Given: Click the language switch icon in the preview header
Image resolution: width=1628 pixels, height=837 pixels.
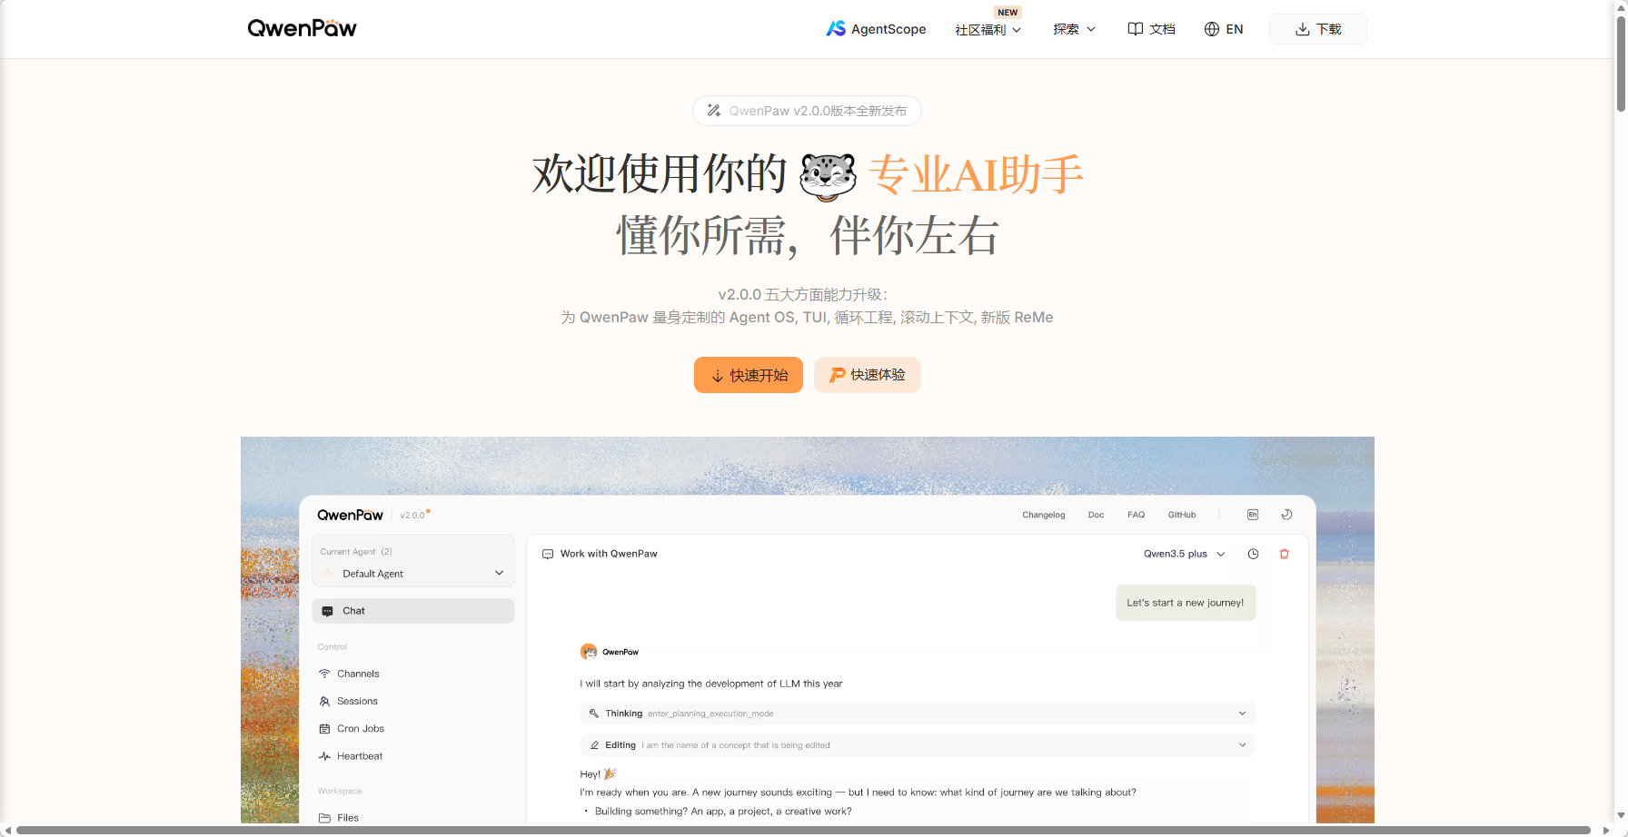Looking at the screenshot, I should click(1253, 515).
